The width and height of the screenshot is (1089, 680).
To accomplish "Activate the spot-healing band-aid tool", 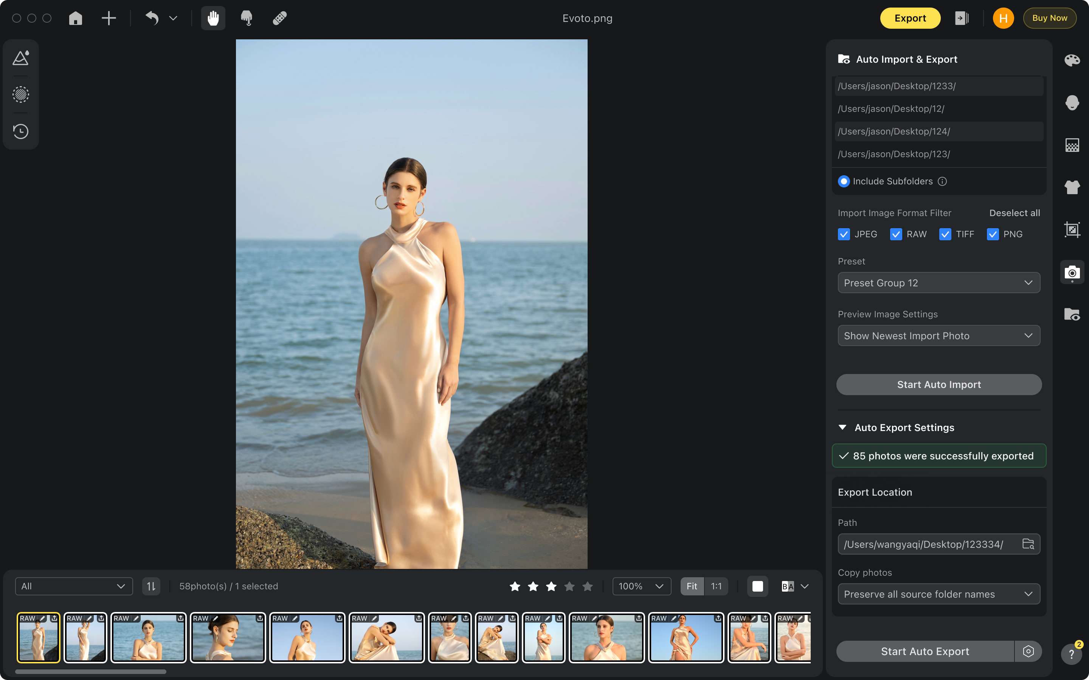I will click(279, 18).
